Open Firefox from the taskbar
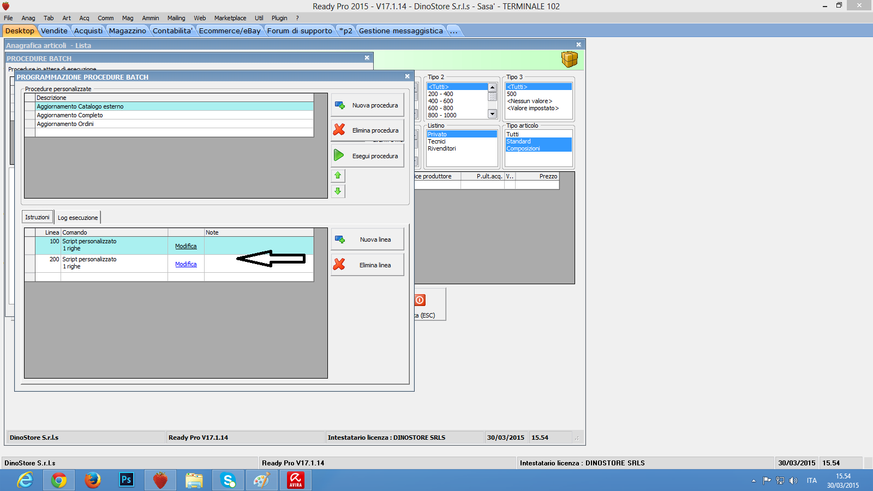Viewport: 873px width, 491px height. pyautogui.click(x=93, y=480)
